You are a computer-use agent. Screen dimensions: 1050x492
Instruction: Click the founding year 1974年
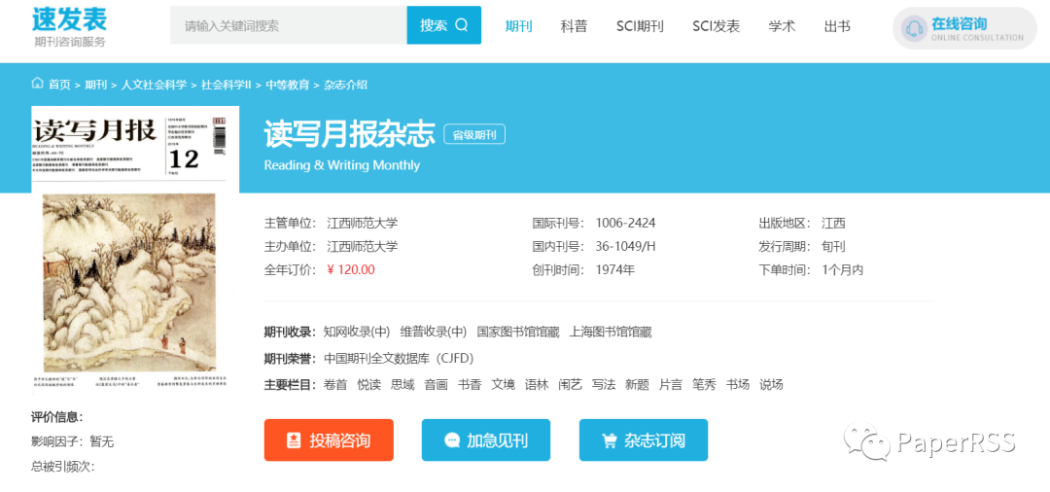coord(614,269)
